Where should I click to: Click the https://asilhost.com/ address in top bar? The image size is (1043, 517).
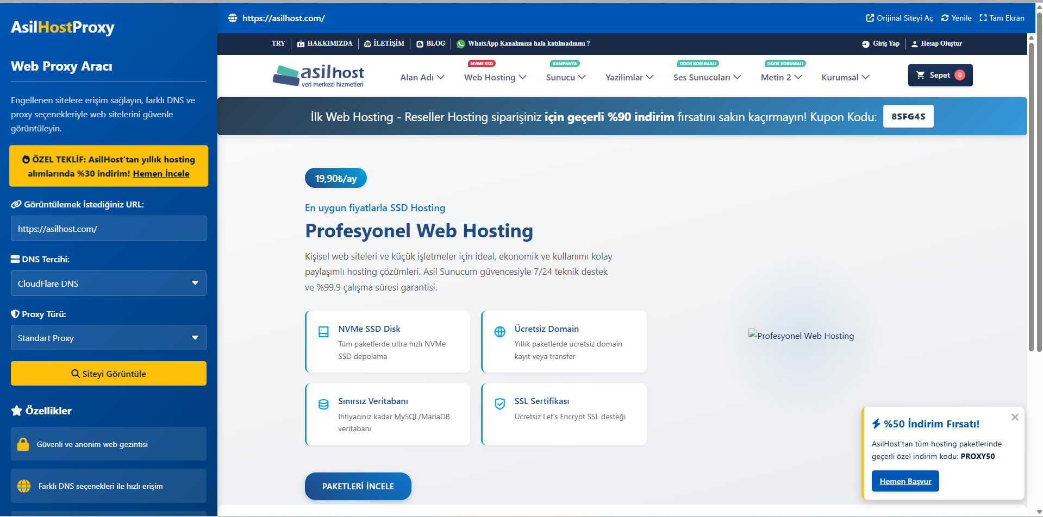[284, 18]
